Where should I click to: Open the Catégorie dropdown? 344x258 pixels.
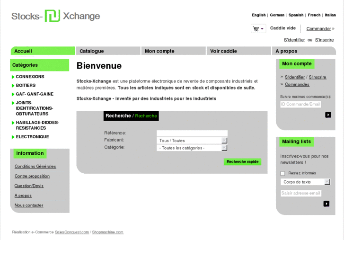click(x=192, y=148)
